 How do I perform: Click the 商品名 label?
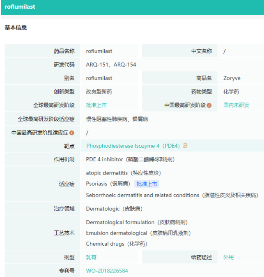[204, 78]
